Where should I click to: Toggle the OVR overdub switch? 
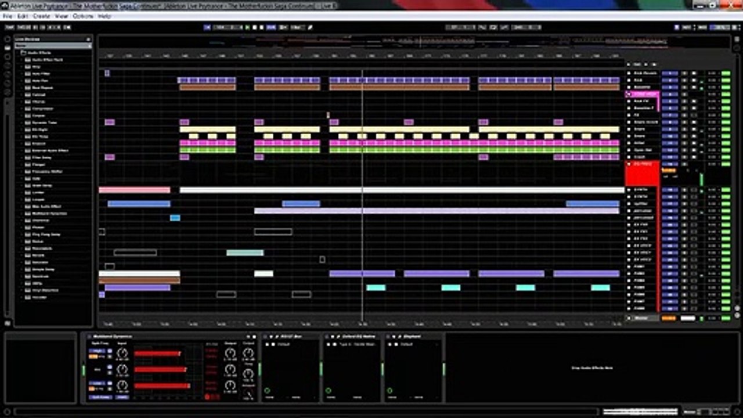pyautogui.click(x=270, y=27)
